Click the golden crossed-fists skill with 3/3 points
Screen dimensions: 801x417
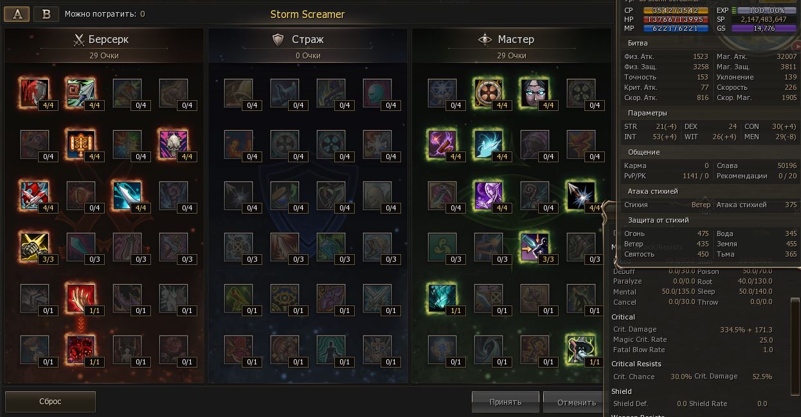pos(35,248)
